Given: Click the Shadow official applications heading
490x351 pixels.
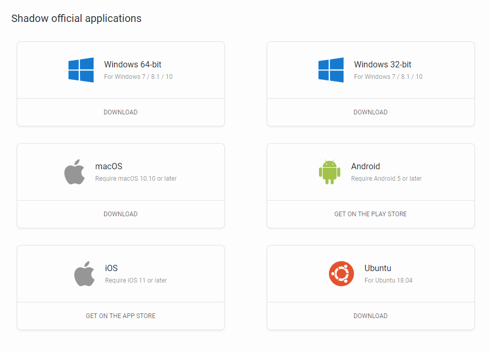Looking at the screenshot, I should 76,18.
